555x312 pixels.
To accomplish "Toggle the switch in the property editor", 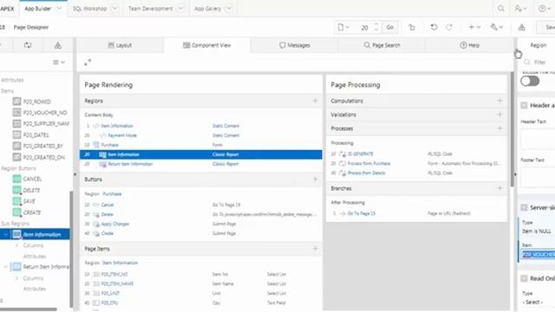I will click(x=530, y=81).
